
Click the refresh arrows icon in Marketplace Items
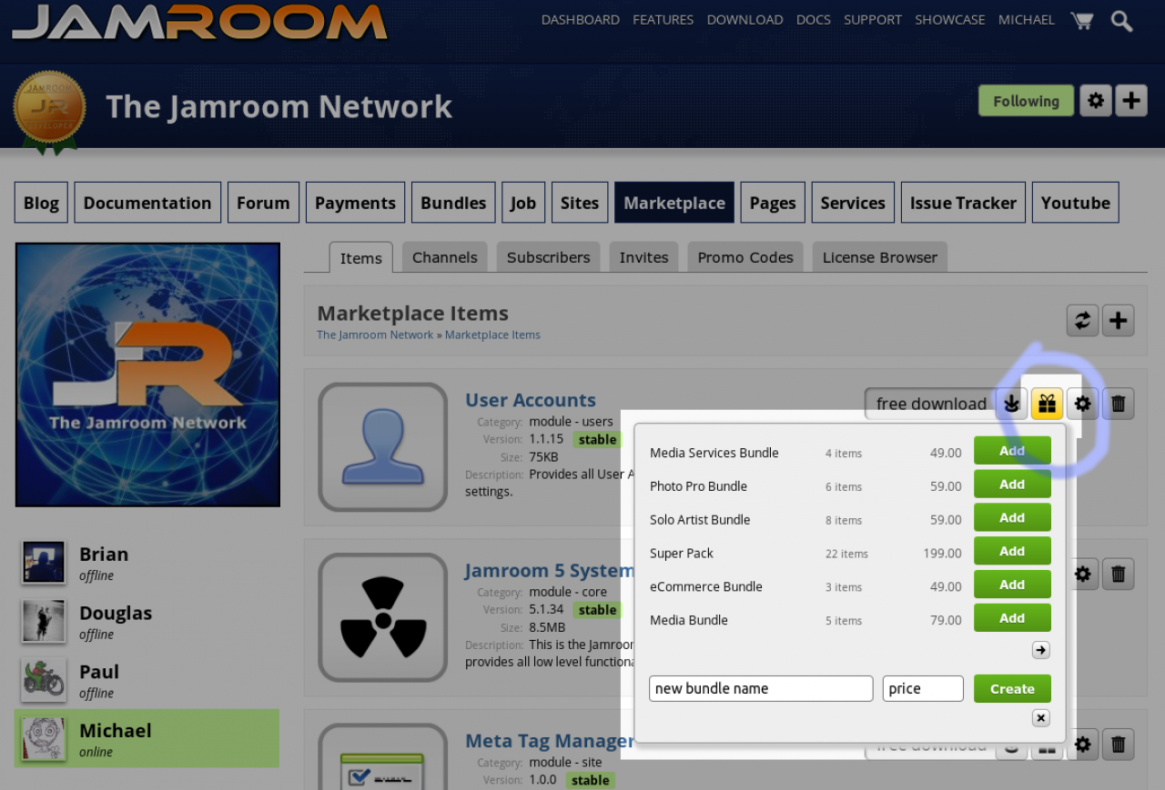(x=1082, y=320)
